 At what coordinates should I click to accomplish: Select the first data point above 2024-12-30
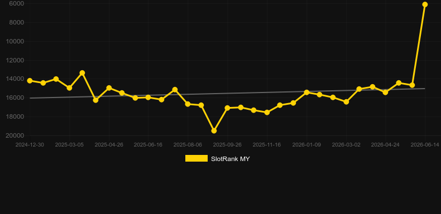coord(30,81)
